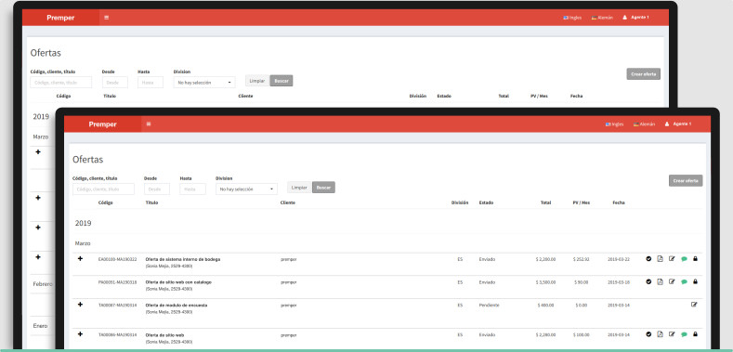Open PDF for 'sitio web con catalogo' offer
This screenshot has height=352, width=733.
661,282
